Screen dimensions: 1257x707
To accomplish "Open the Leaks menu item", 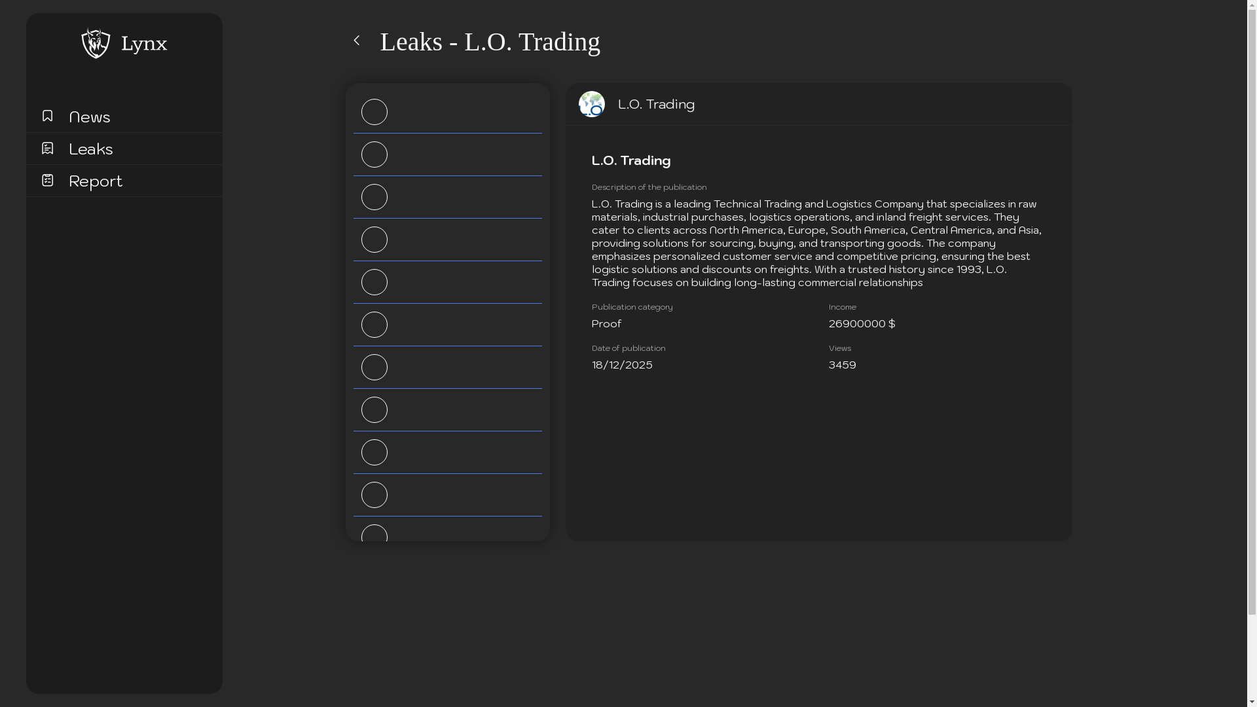I will point(90,149).
